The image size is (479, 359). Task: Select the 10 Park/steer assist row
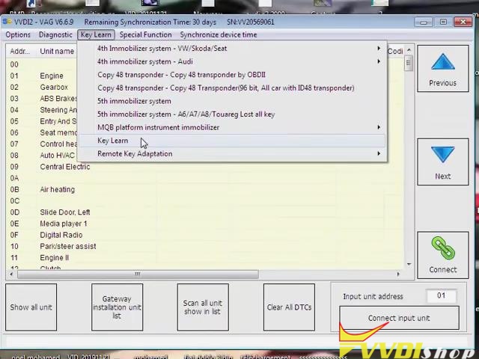pyautogui.click(x=204, y=246)
